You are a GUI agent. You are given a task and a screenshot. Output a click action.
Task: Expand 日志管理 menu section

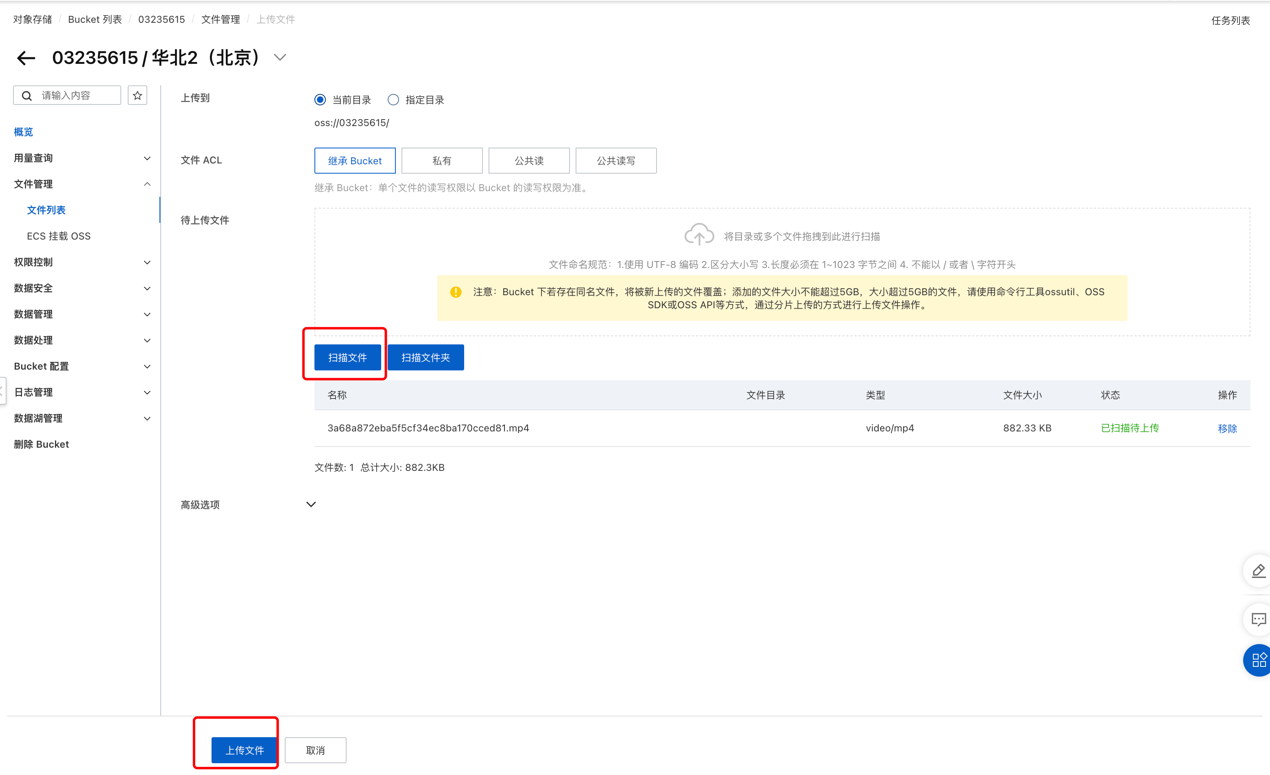(147, 392)
